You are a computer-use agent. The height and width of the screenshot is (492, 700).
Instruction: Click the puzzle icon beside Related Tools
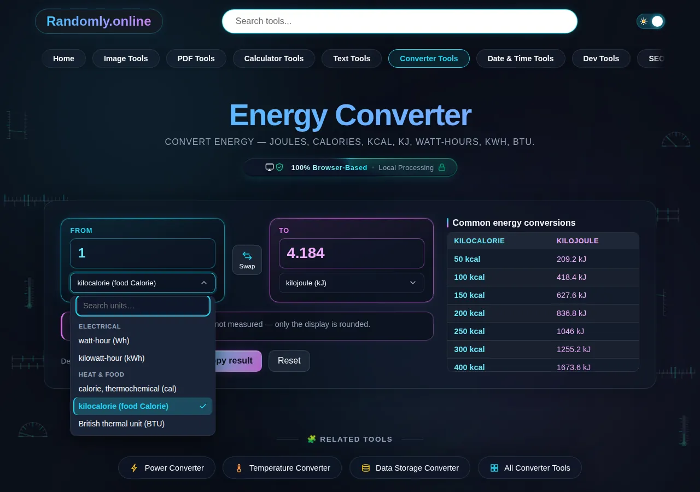[x=312, y=439]
